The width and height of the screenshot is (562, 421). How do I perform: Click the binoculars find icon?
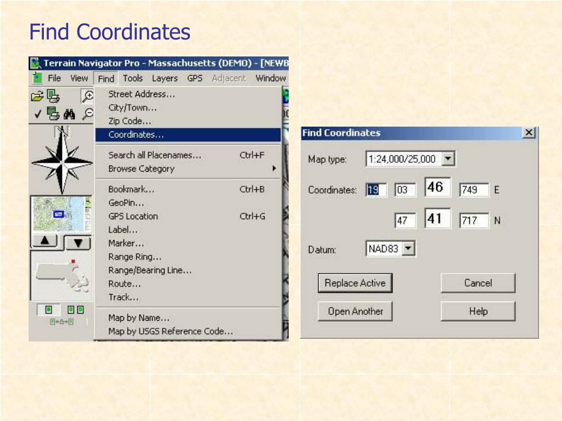click(69, 114)
